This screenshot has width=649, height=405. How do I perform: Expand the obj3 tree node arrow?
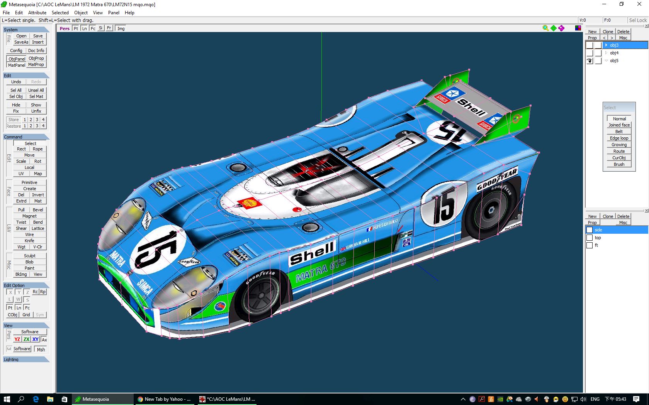pyautogui.click(x=606, y=45)
